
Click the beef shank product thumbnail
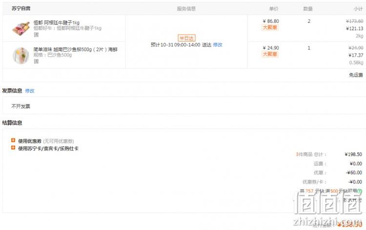point(21,28)
